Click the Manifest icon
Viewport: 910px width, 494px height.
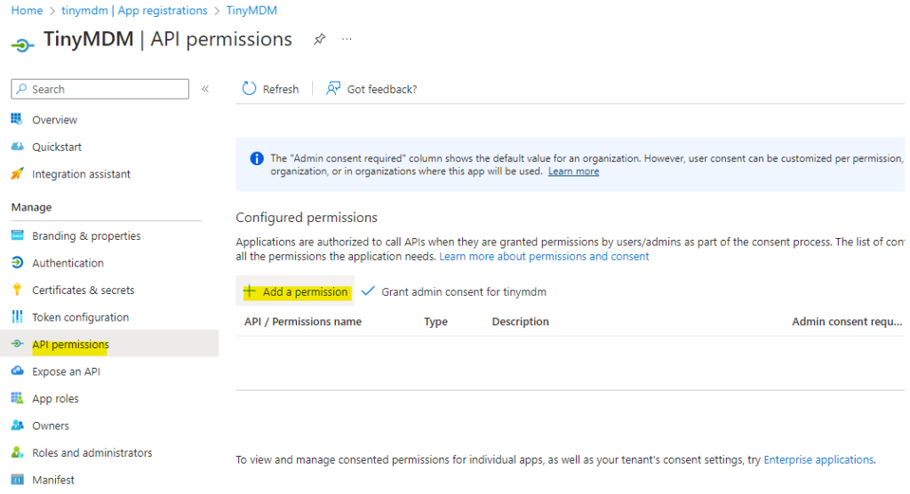point(17,480)
